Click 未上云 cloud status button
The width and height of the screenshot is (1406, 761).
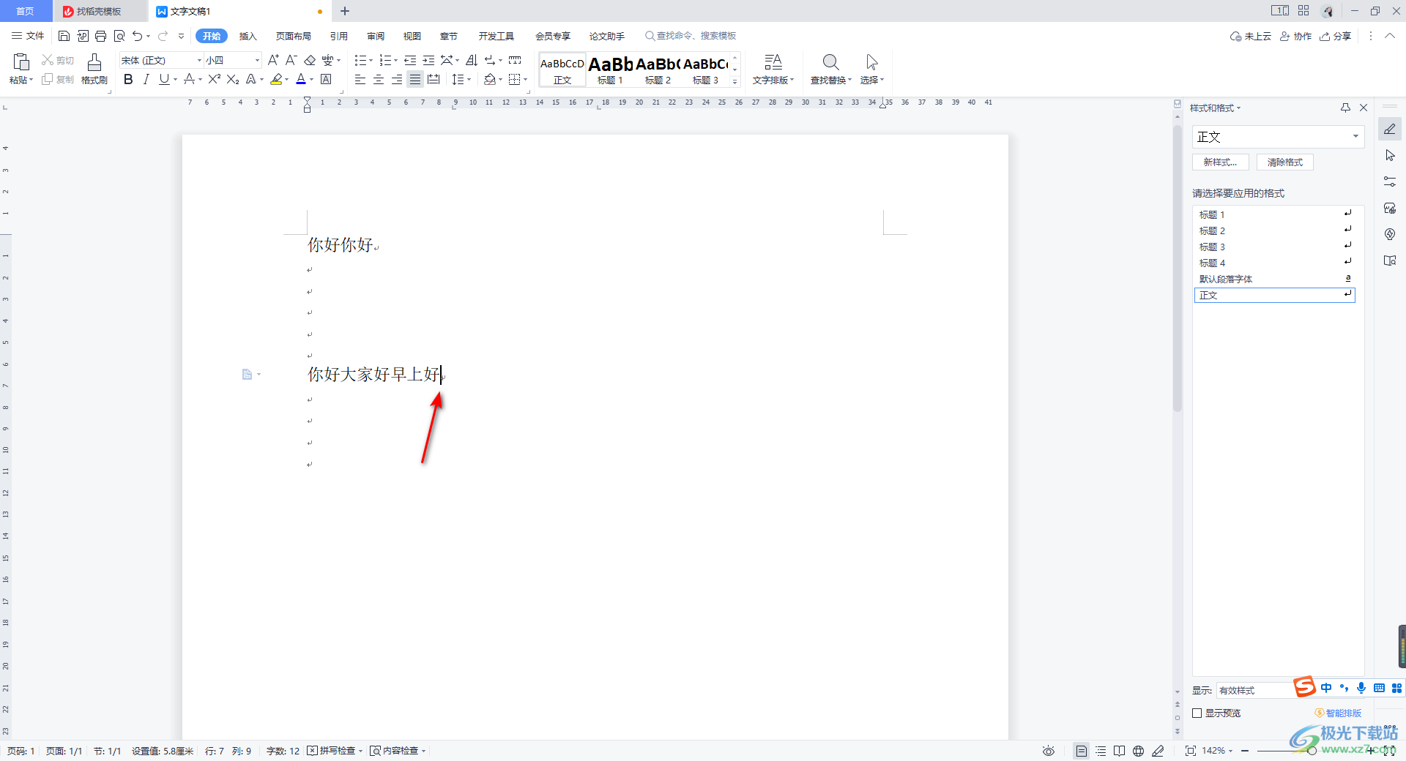[1251, 36]
